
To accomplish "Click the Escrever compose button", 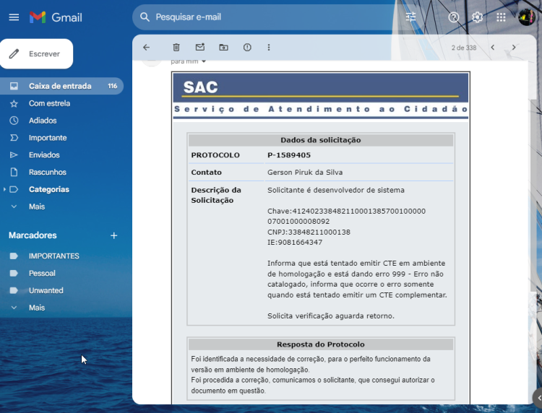I will coord(37,54).
